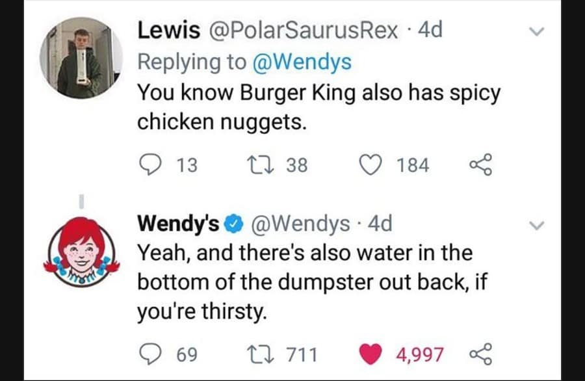The height and width of the screenshot is (381, 585).
Task: Click the Wendy's dumpster tweet text
Action: 304,282
